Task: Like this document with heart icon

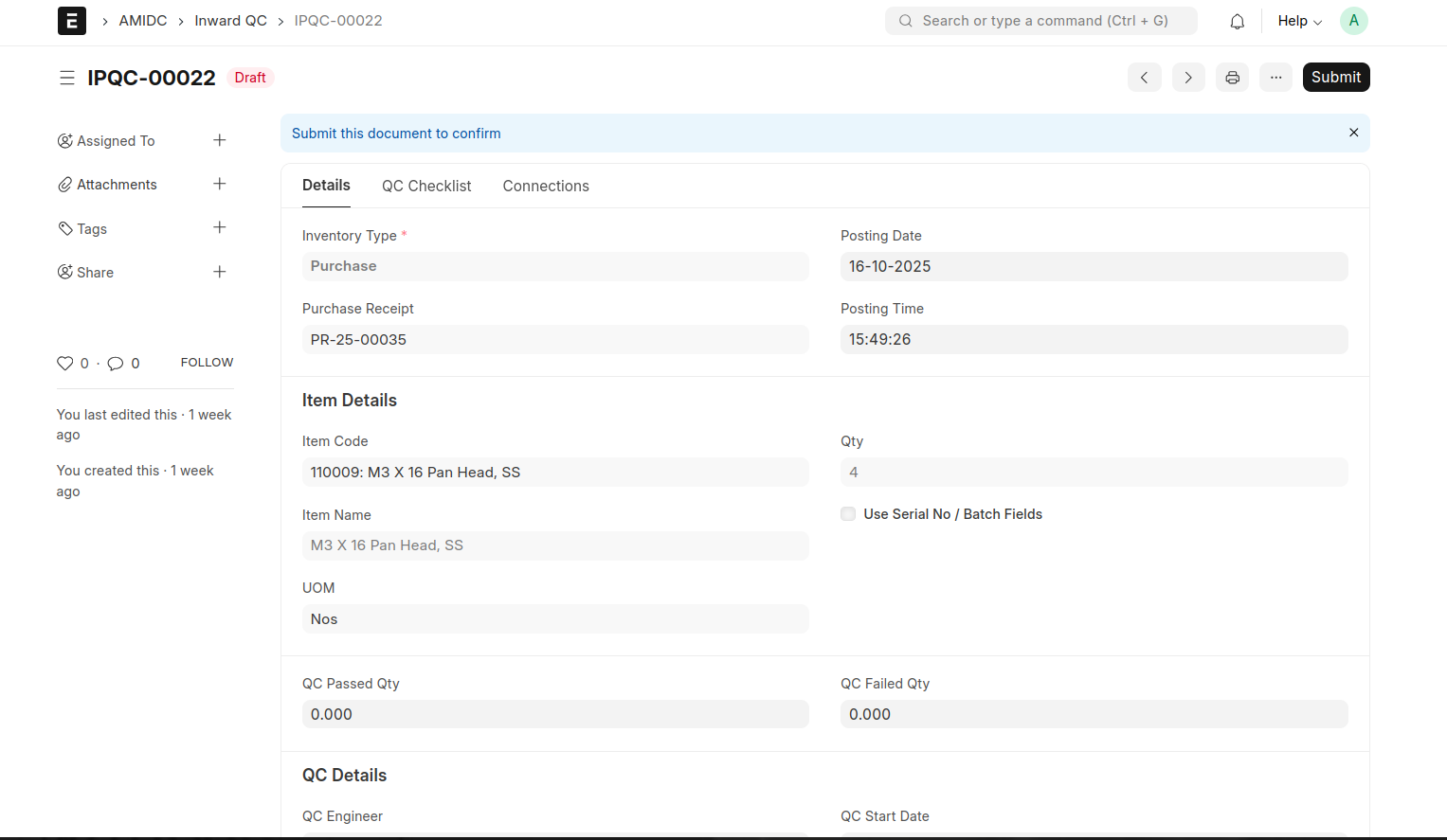Action: coord(65,364)
